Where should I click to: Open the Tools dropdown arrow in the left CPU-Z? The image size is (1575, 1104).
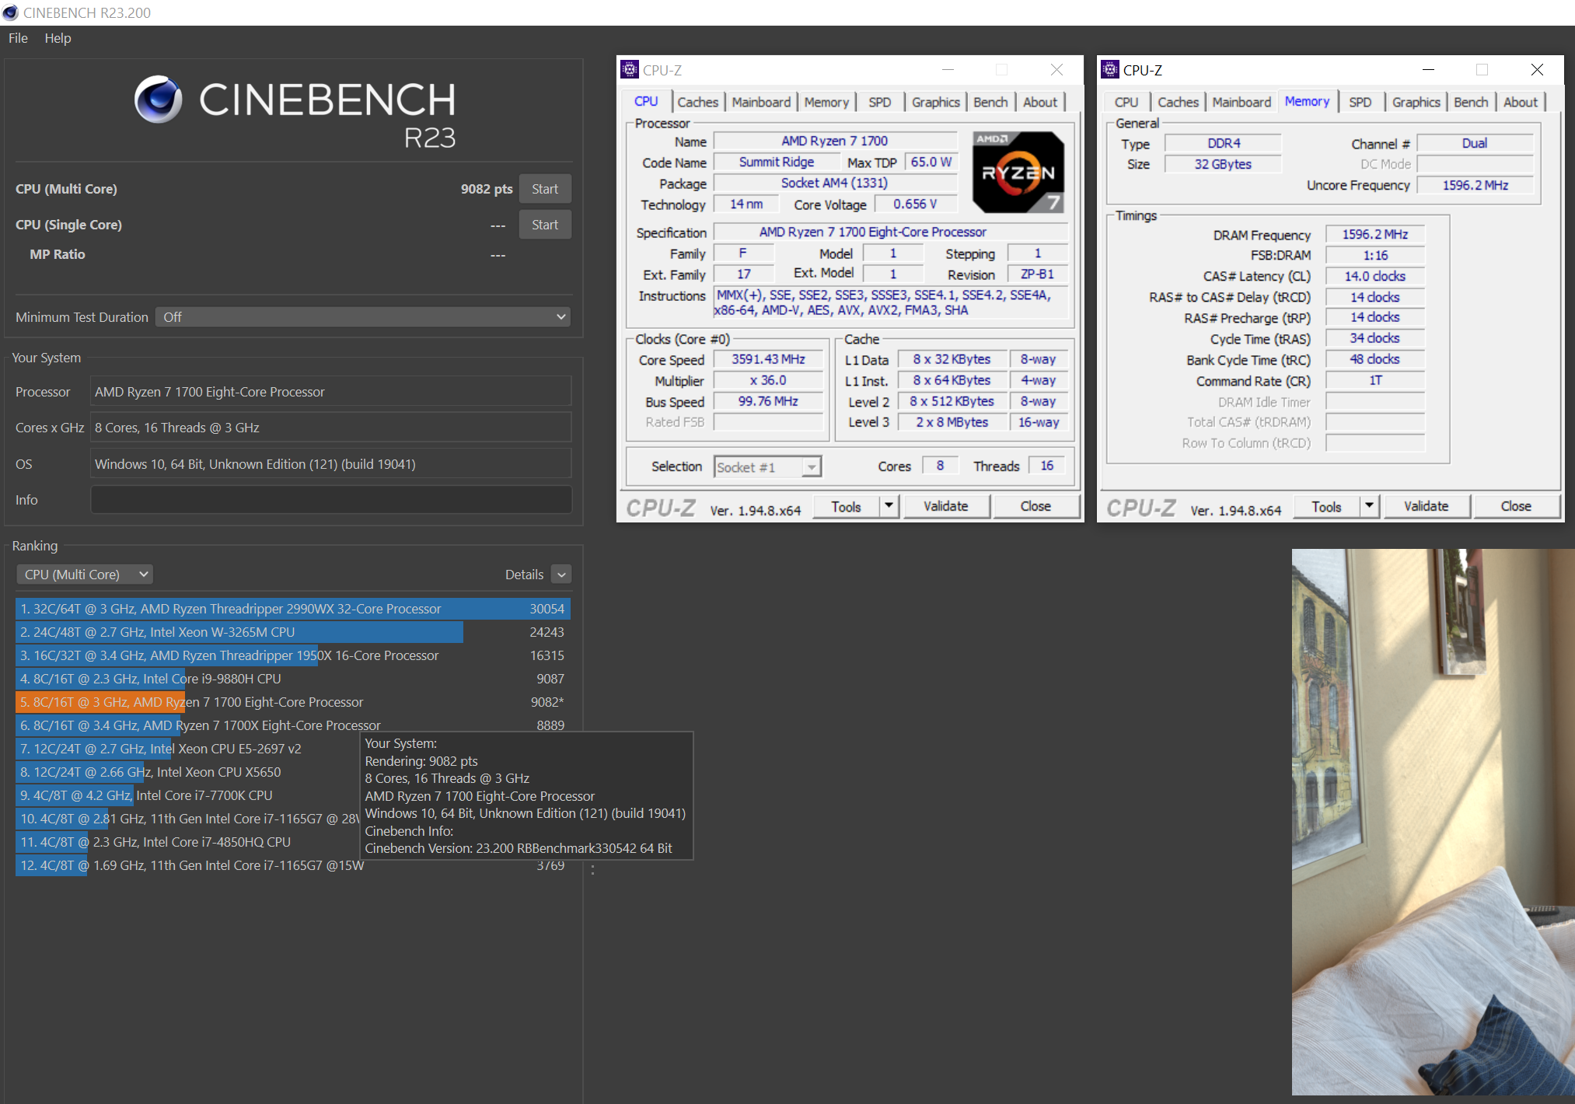(889, 506)
